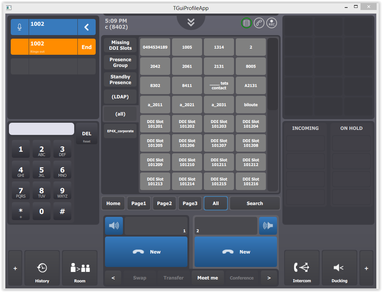This screenshot has width=382, height=292.
Task: Open the Room function
Action: 80,268
